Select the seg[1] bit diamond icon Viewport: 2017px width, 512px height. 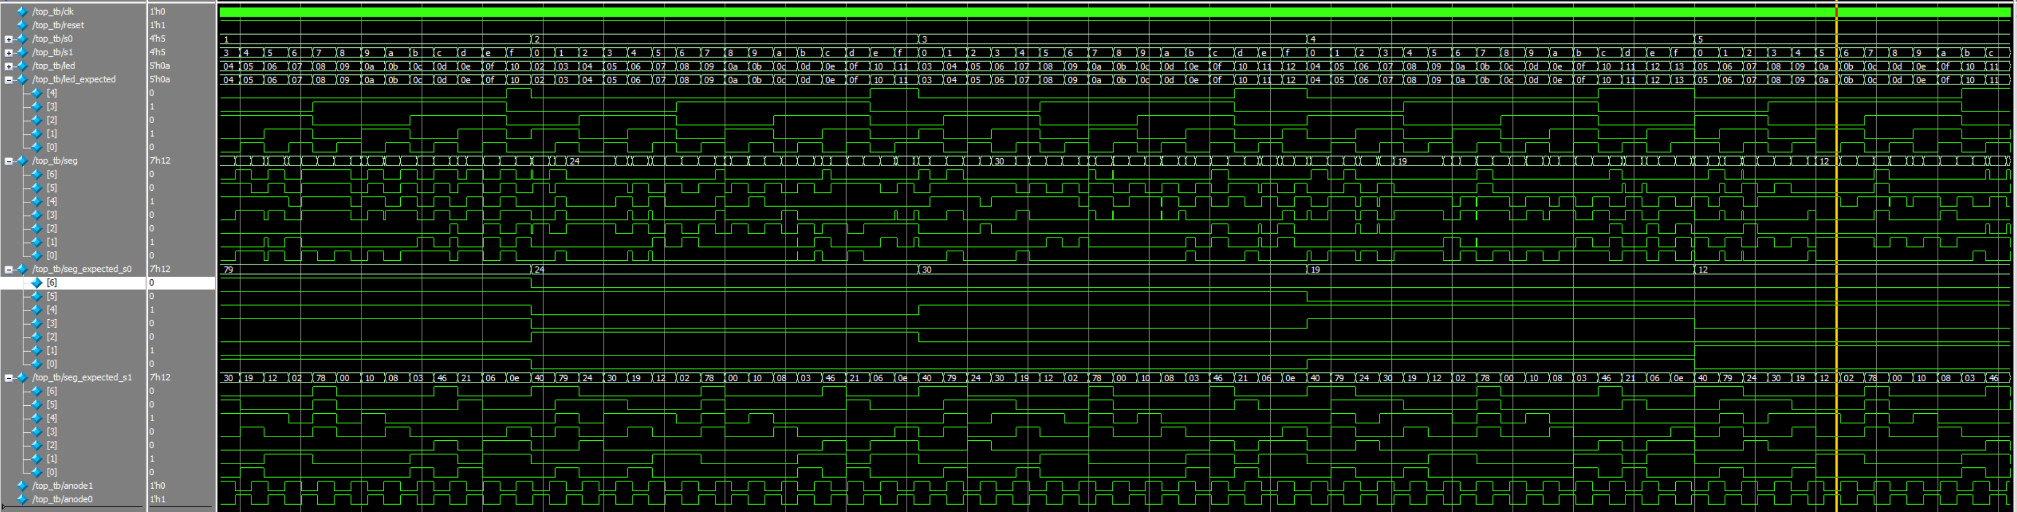coord(37,241)
